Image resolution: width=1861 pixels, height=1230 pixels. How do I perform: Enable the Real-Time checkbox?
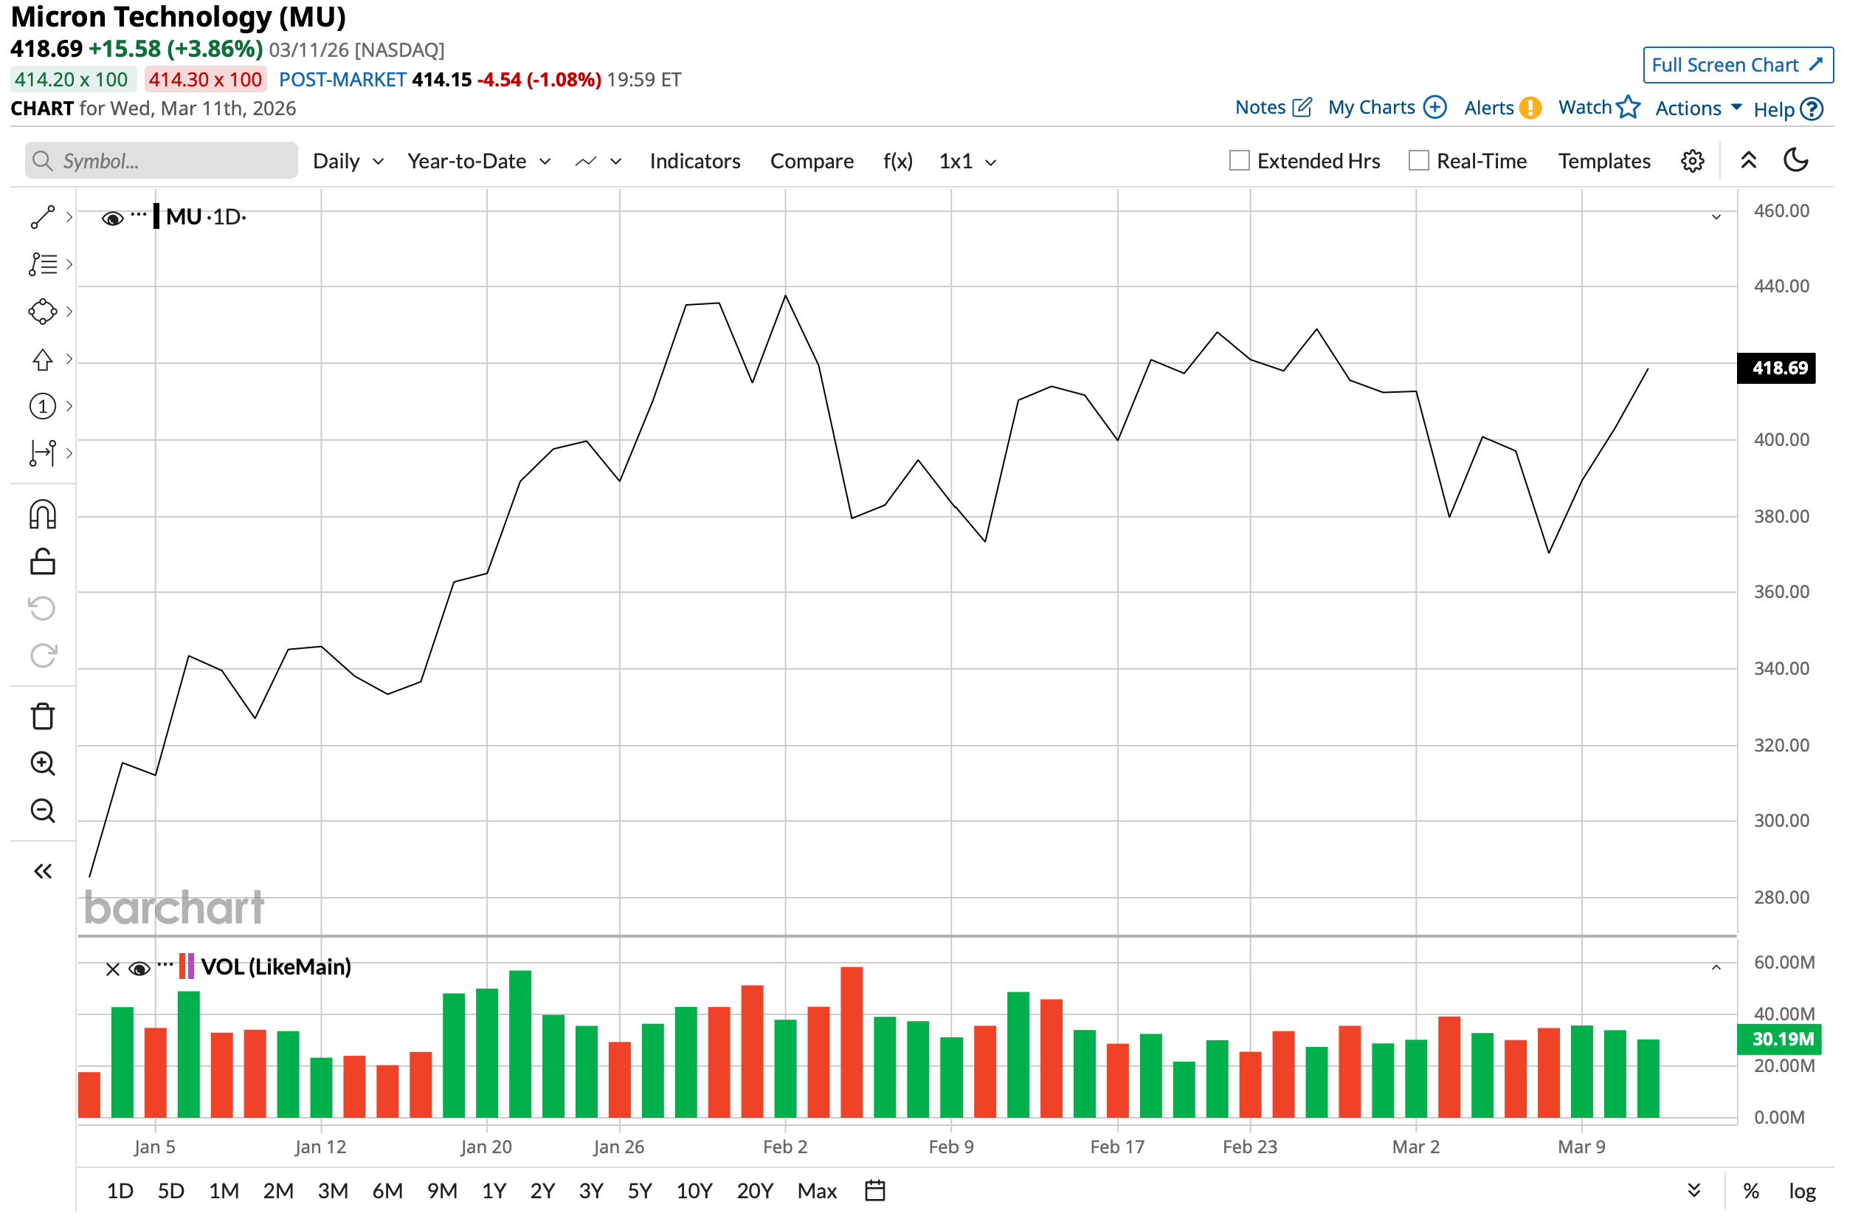(1420, 161)
